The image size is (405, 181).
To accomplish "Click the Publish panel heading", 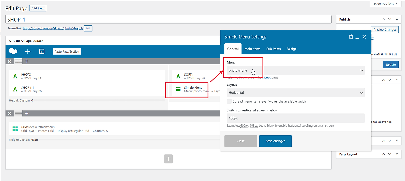I will pyautogui.click(x=345, y=19).
